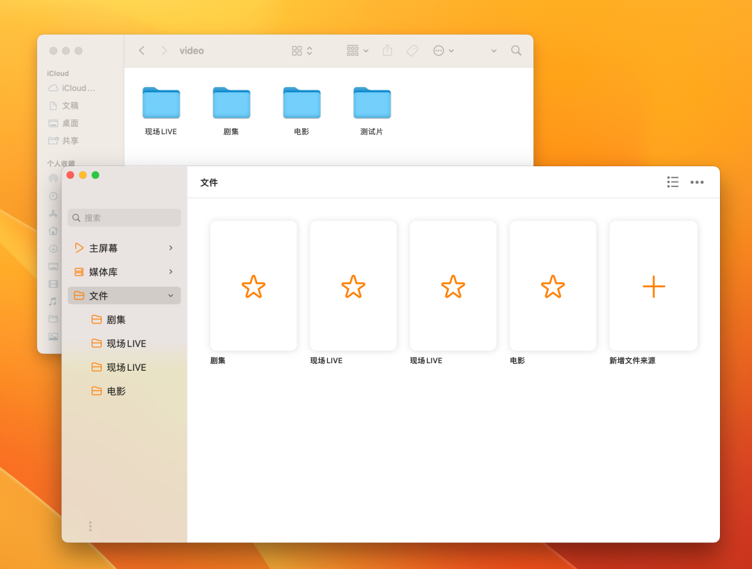752x569 pixels.
Task: Click the Finder tag icon
Action: coord(412,51)
